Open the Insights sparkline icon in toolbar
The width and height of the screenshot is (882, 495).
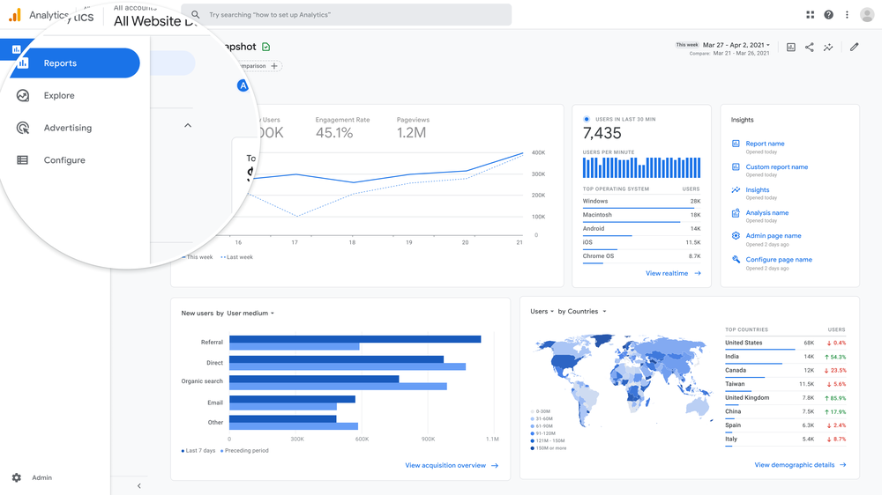pyautogui.click(x=828, y=48)
